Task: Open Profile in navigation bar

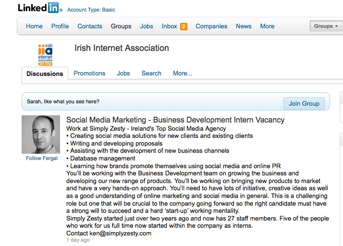Action: 60,26
